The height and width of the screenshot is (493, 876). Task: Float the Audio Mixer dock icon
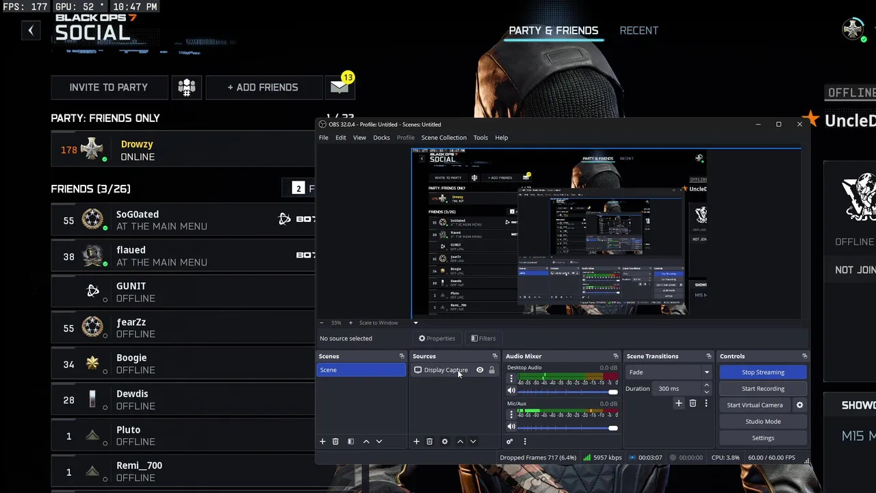click(615, 356)
